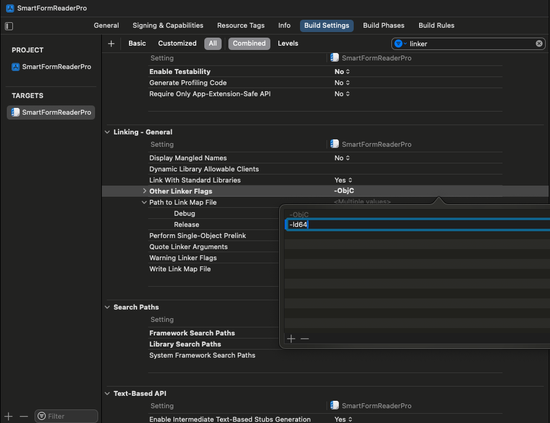This screenshot has width=550, height=423.
Task: Change Generate Profiling Code value dropdown
Action: point(342,83)
